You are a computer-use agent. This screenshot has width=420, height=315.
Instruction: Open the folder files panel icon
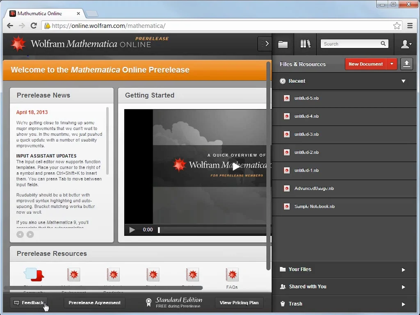(x=283, y=44)
